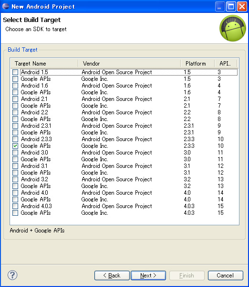Maximize the New Android Project window

pyautogui.click(x=231, y=7)
